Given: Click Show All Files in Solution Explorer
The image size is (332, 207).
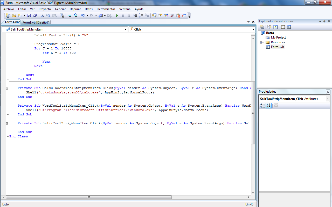Looking at the screenshot, I should 270,27.
